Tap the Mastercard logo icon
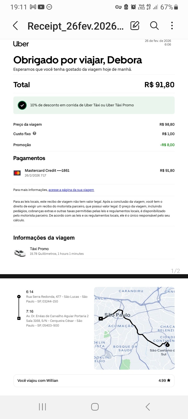This screenshot has height=419, width=188. [x=17, y=173]
